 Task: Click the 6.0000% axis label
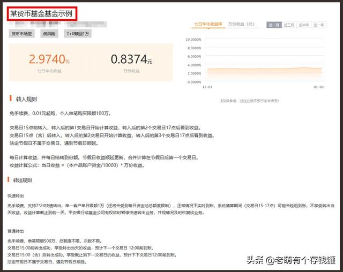pos(194,57)
